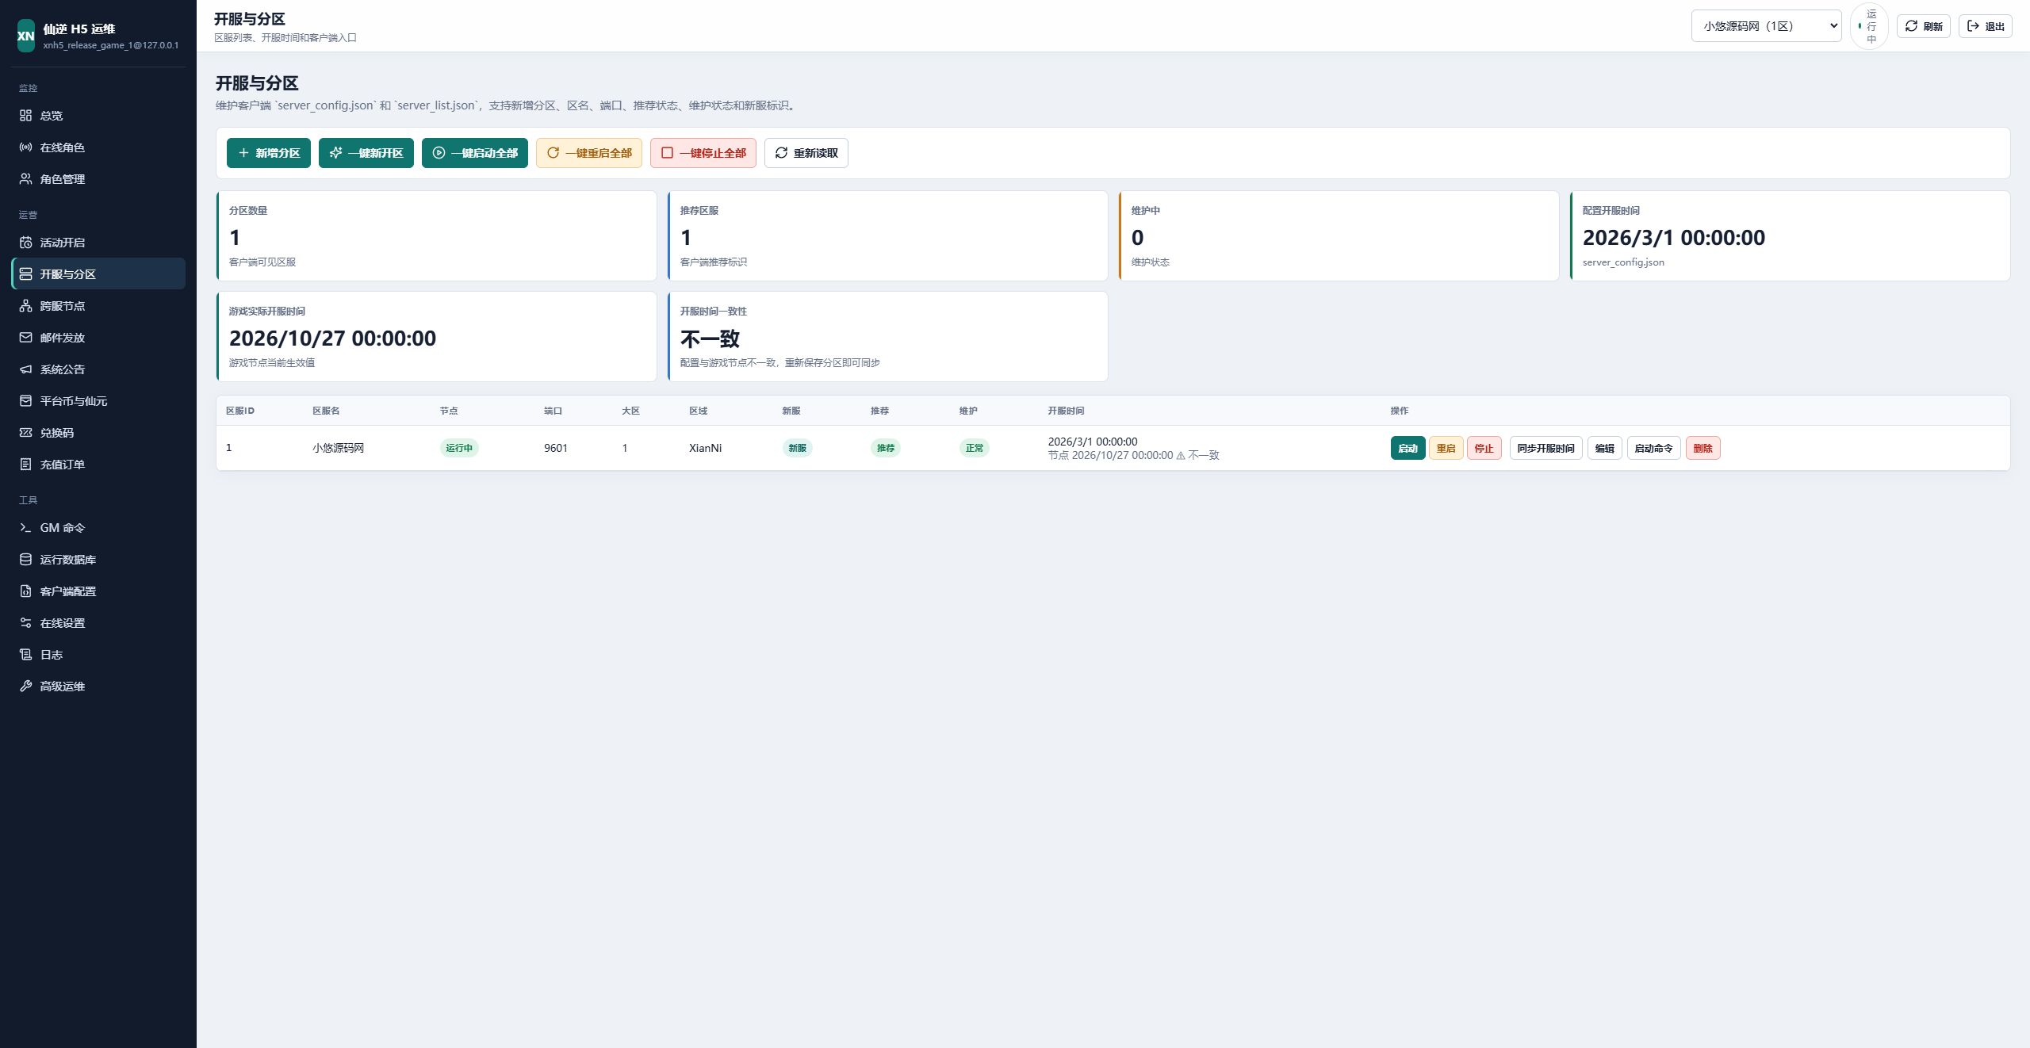Open 在线设置 sliders icon
This screenshot has height=1048, width=2030.
click(25, 623)
